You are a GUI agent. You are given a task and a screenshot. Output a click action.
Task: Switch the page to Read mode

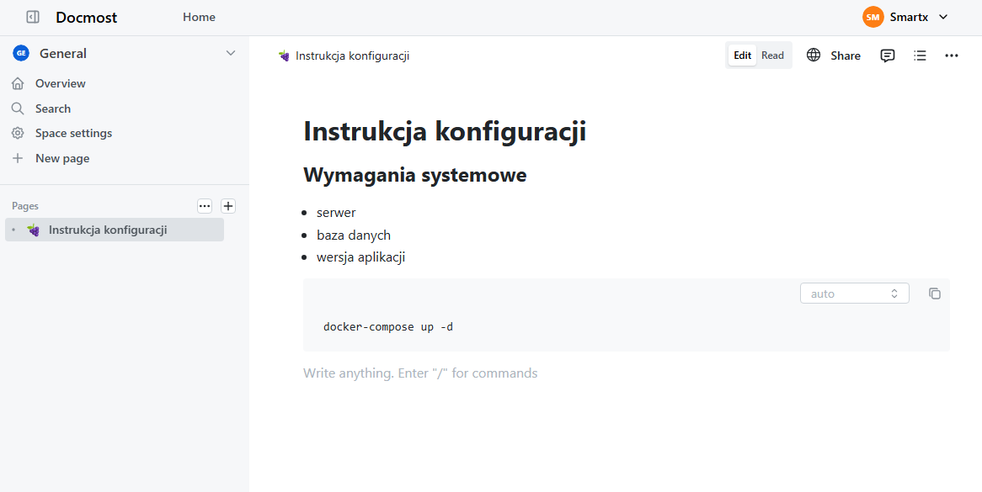point(772,54)
